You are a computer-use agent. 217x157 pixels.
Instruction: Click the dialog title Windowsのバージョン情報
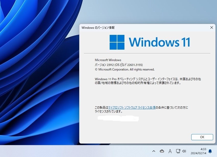tap(99, 27)
